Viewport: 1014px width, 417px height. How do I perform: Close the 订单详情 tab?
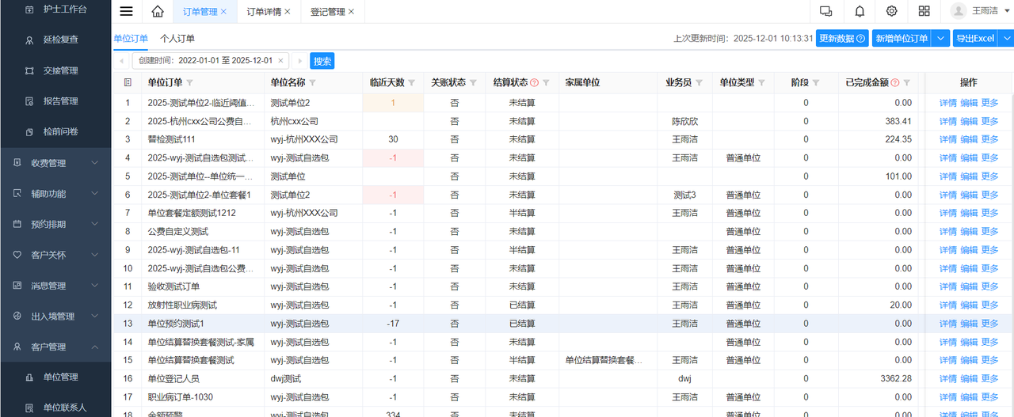pos(287,12)
